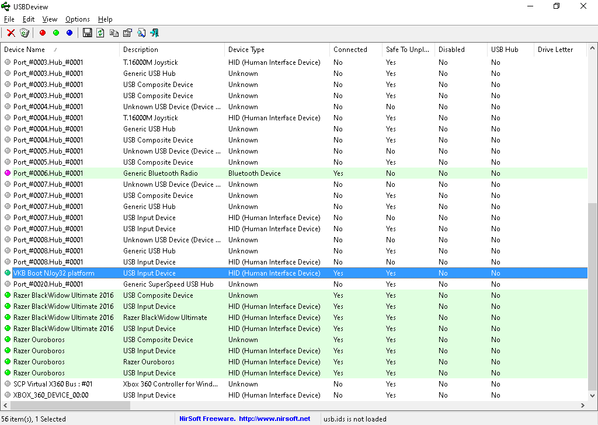Open the File menu
598x425 pixels.
9,19
